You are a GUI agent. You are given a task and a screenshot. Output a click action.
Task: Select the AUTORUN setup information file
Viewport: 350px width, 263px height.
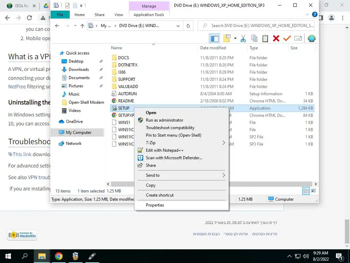[x=127, y=94]
